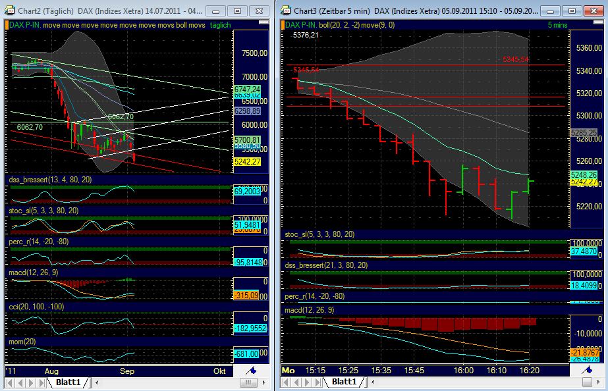Click the right scroll arrow in Chart2
Viewport: 608px width, 391px height.
point(264,383)
